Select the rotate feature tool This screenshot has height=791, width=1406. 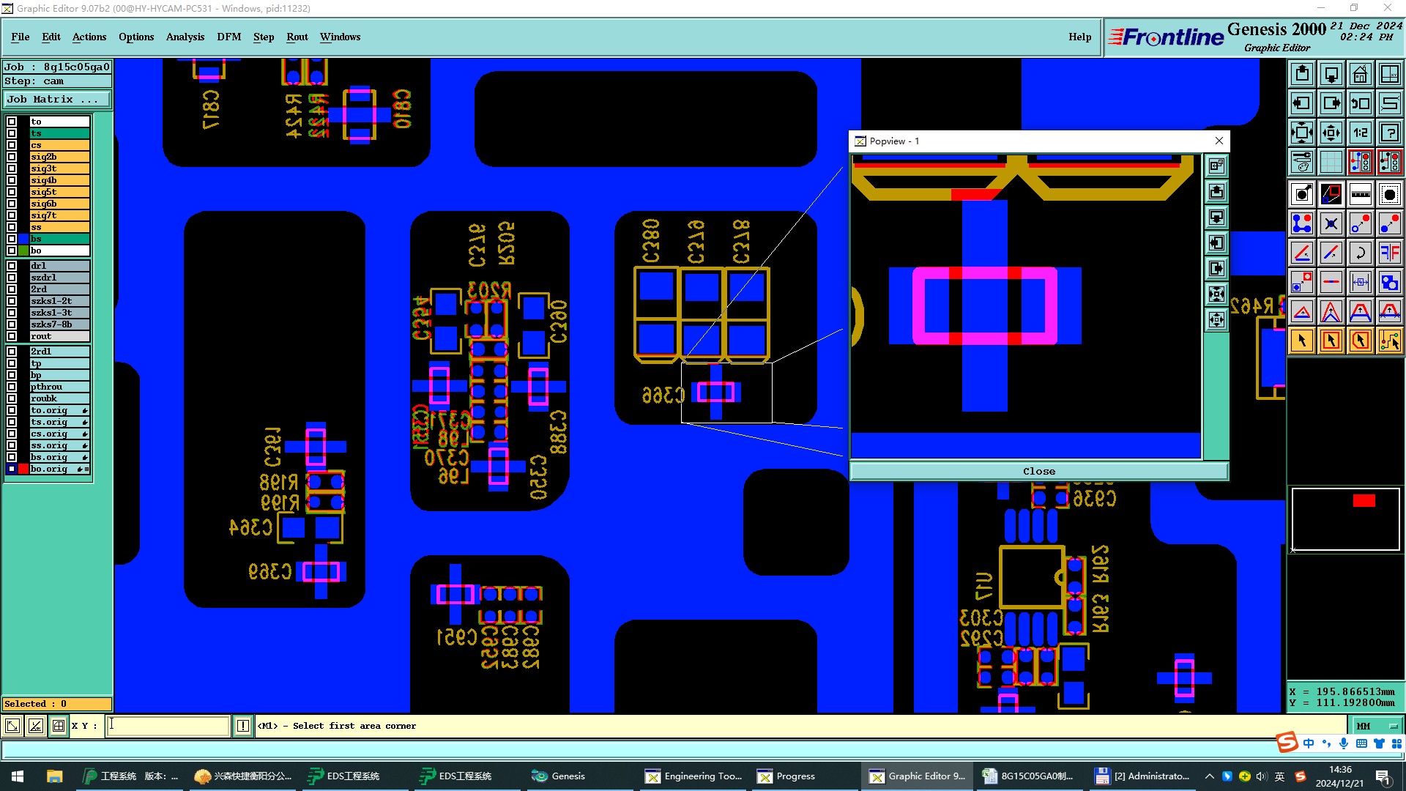tap(1360, 253)
